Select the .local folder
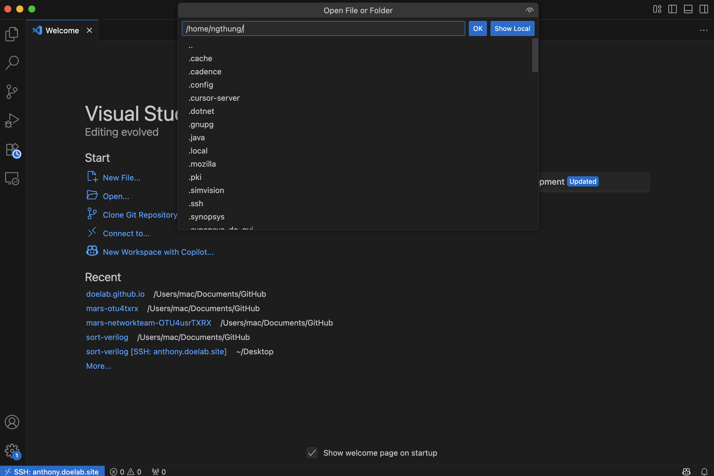The image size is (714, 476). click(355, 151)
